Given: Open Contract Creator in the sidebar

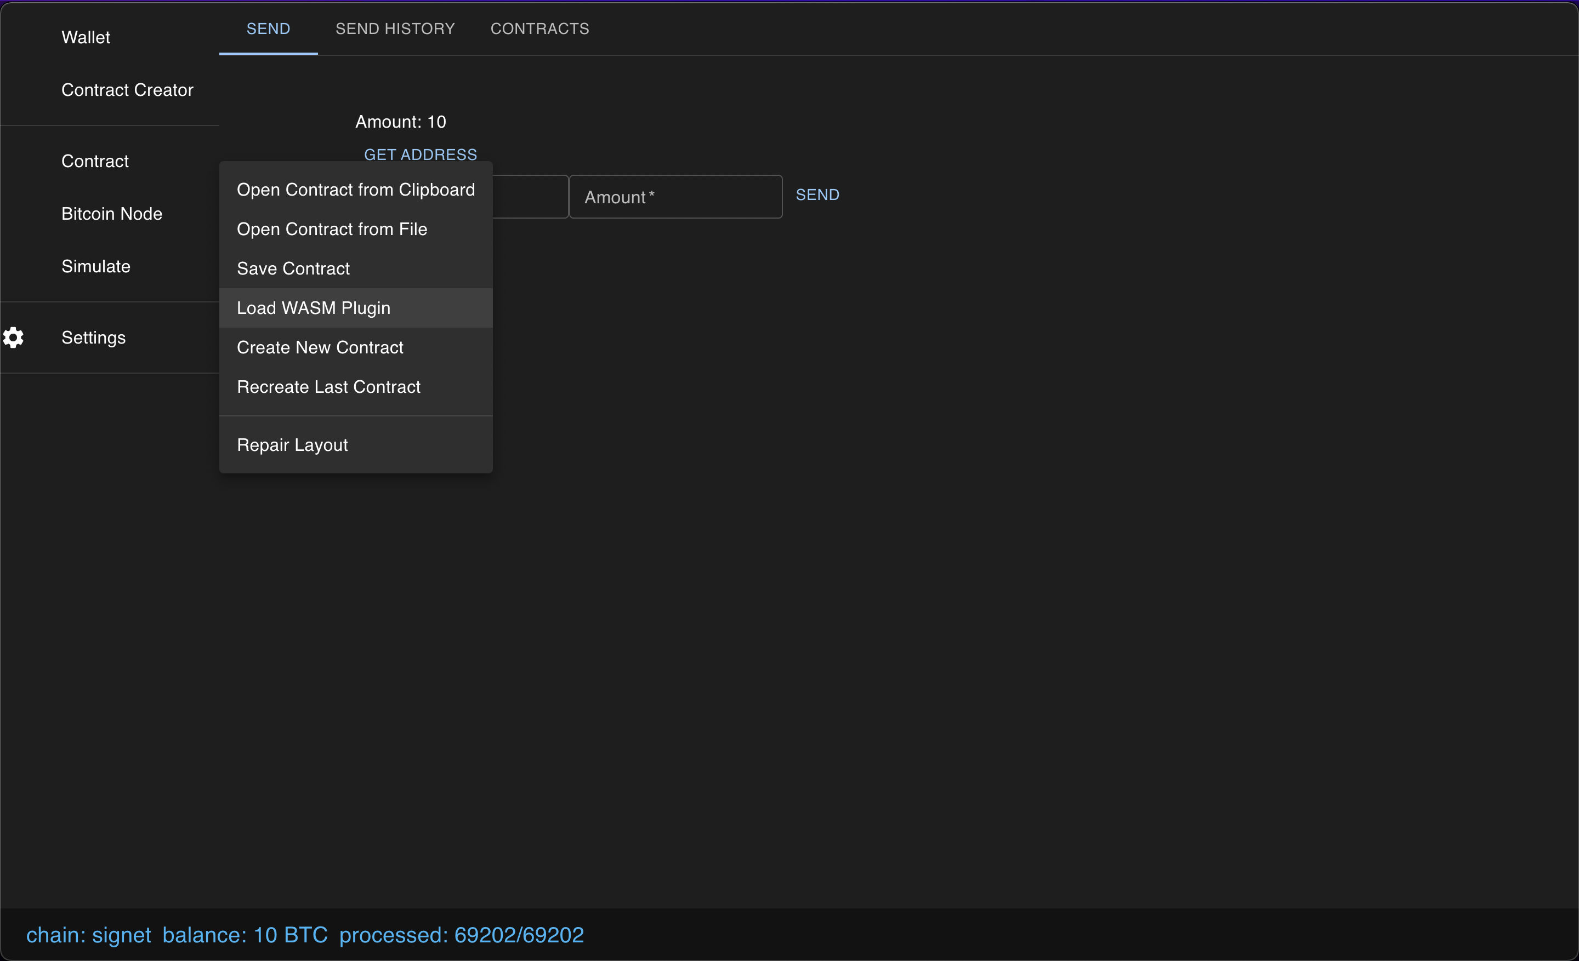Looking at the screenshot, I should click(x=127, y=90).
